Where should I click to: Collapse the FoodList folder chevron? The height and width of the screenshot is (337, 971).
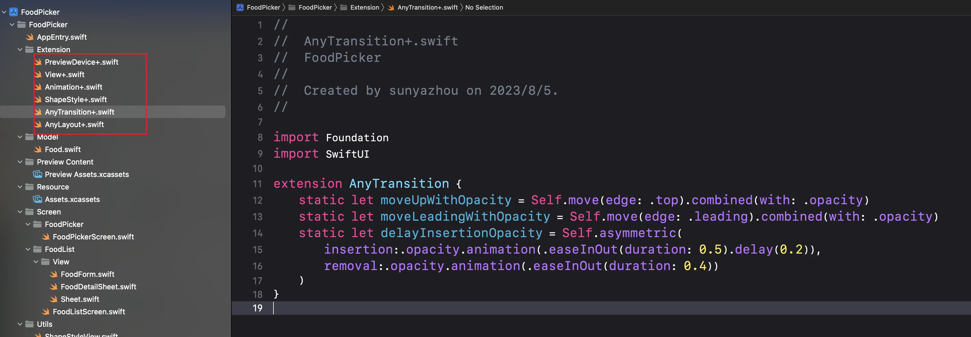28,249
